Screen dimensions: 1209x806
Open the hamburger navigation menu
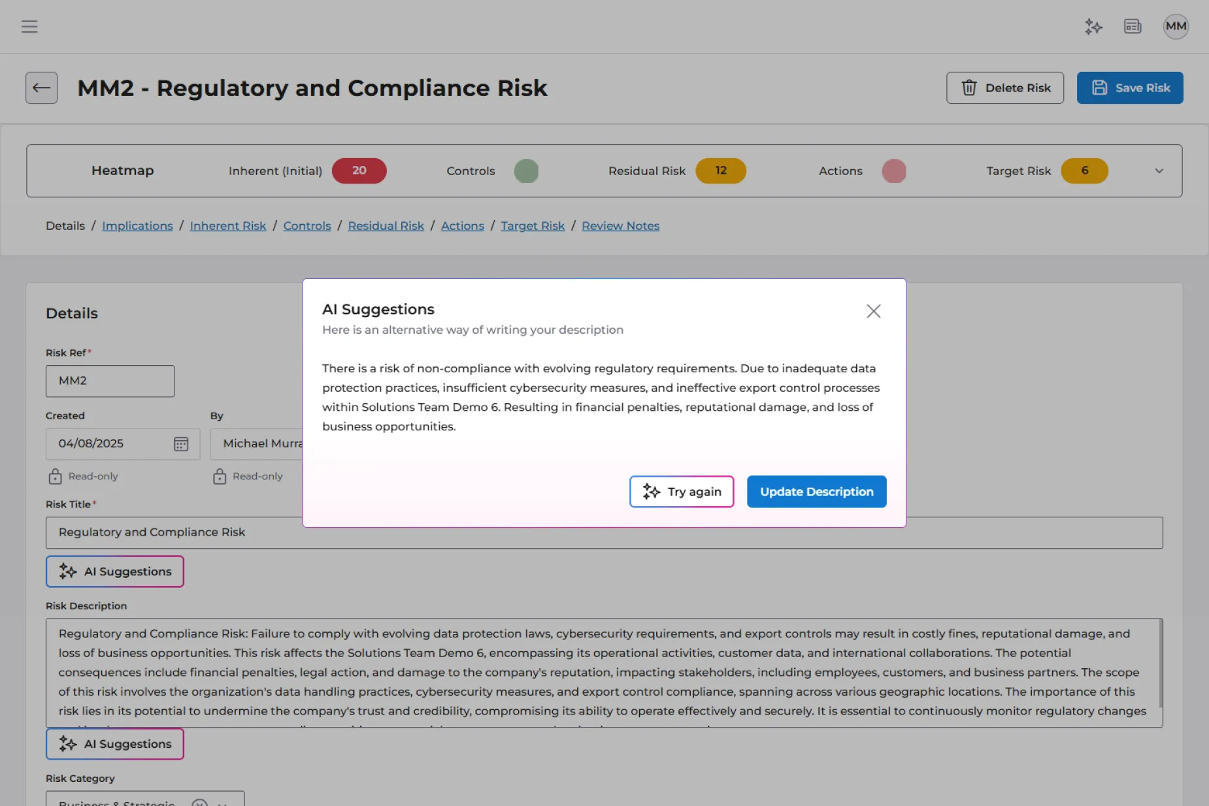(x=29, y=27)
